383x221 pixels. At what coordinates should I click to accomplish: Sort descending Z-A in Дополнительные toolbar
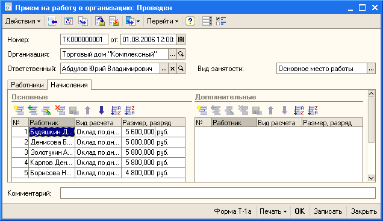click(x=313, y=110)
